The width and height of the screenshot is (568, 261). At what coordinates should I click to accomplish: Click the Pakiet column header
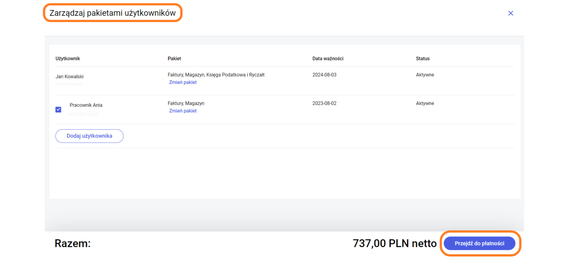point(174,59)
